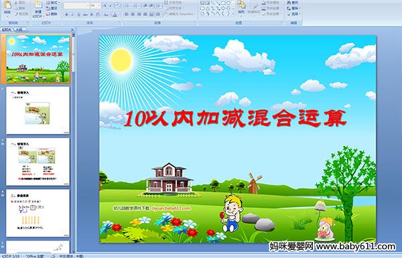
Task: Toggle Align Text Left
Action: click(127, 14)
